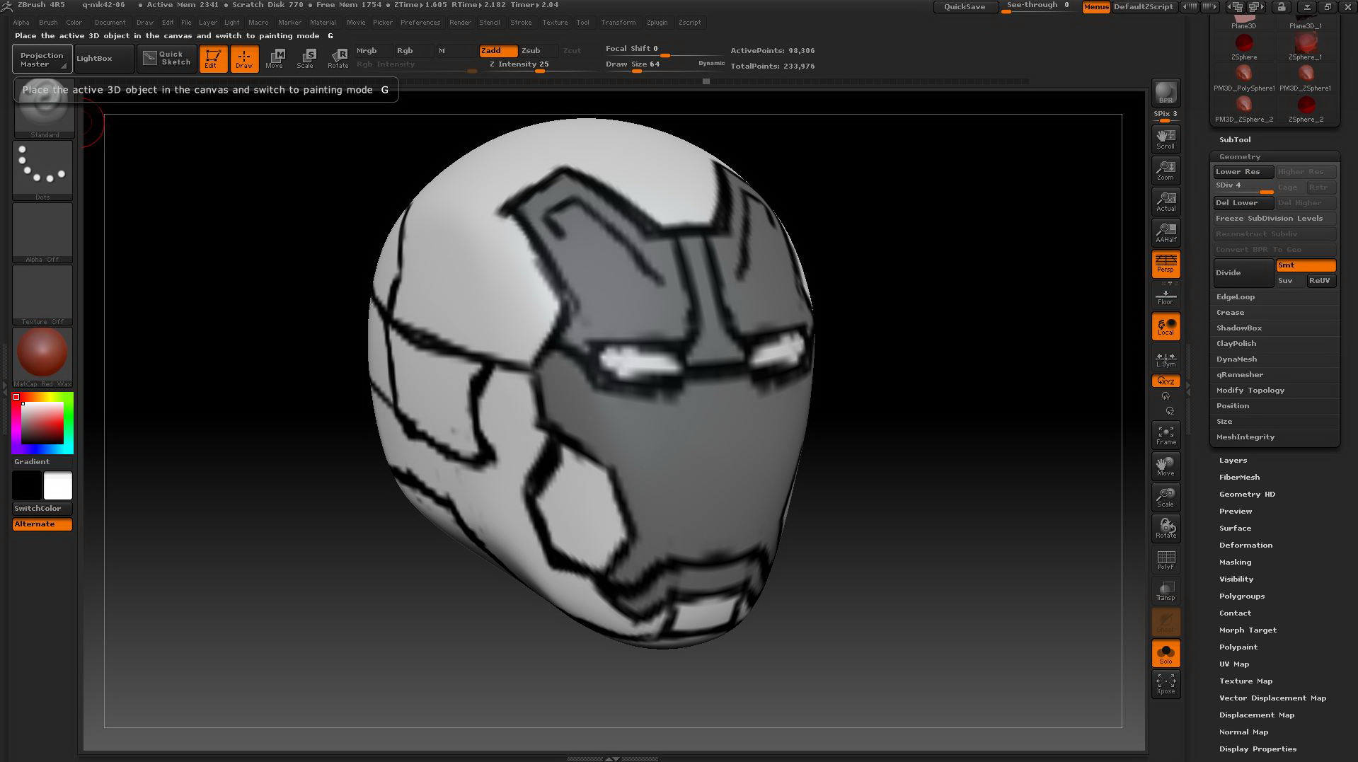
Task: Open the Document menu
Action: point(110,23)
